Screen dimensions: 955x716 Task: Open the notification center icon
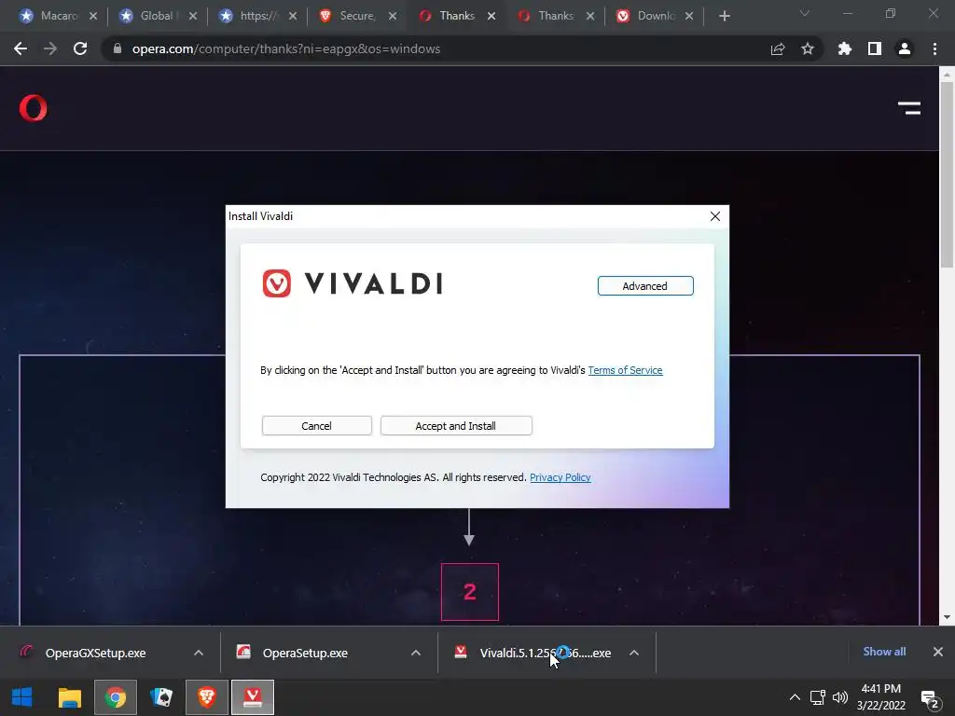930,699
